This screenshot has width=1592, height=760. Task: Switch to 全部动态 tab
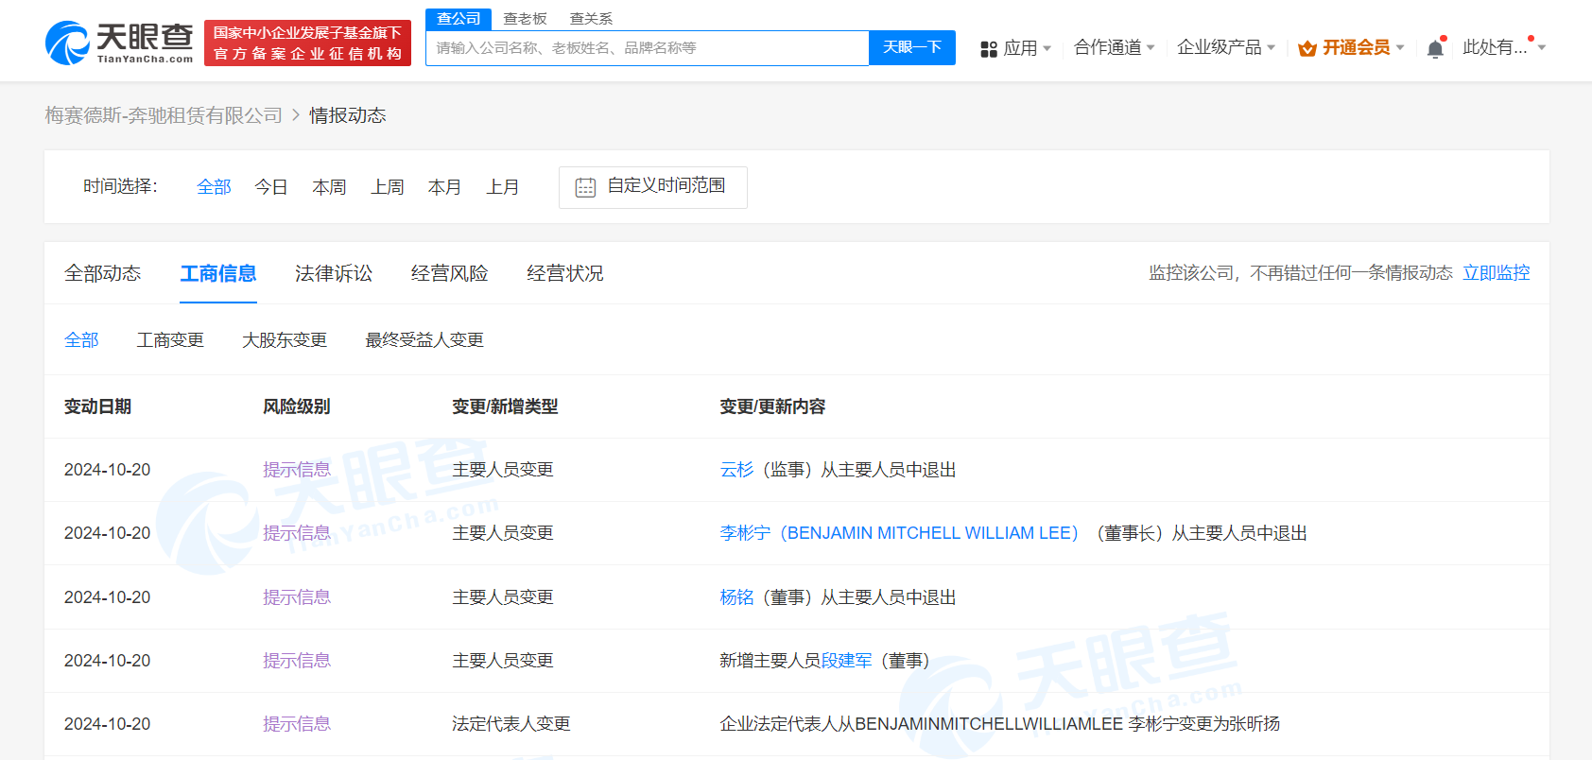pos(103,273)
